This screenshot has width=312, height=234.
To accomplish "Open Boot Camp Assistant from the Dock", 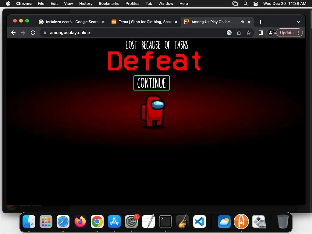I will click(259, 222).
